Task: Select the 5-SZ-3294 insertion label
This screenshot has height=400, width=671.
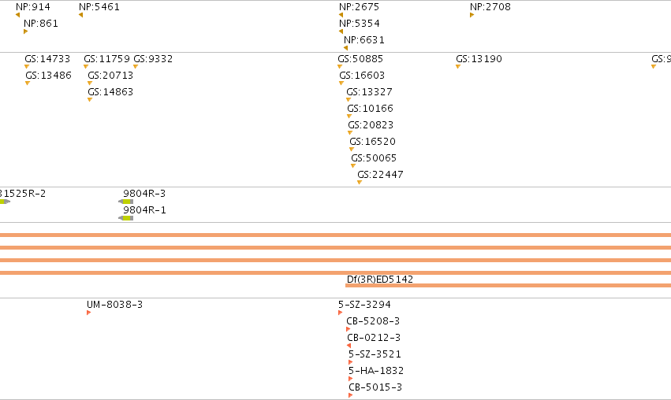Action: click(x=364, y=305)
